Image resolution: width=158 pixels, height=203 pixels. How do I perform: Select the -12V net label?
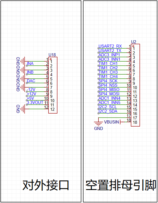point(31,90)
